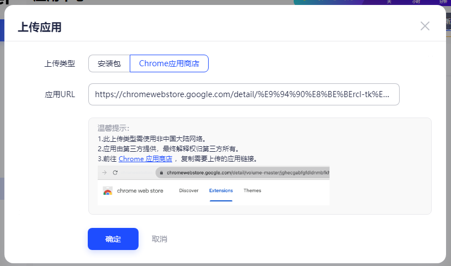Select the Chrome应用商店 upload type
Image resolution: width=451 pixels, height=266 pixels.
pyautogui.click(x=169, y=63)
